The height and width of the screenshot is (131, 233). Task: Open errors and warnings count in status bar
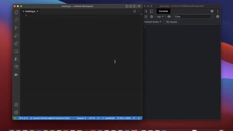coord(23,118)
